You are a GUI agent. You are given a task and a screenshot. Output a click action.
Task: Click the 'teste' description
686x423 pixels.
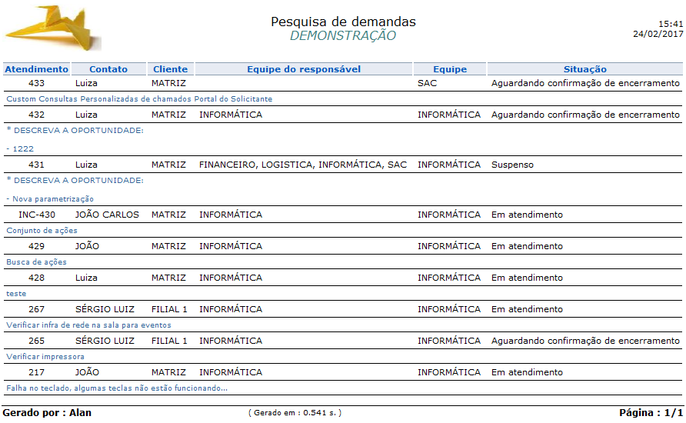(16, 294)
